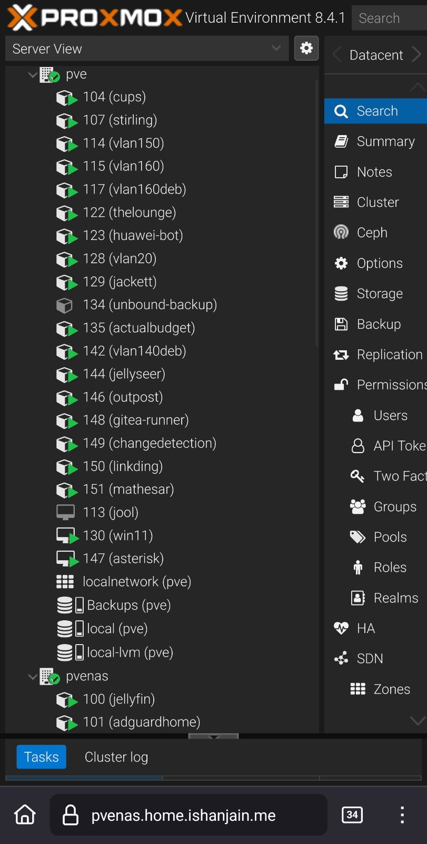Open browser home icon
Screen dimensions: 427x844
25,815
